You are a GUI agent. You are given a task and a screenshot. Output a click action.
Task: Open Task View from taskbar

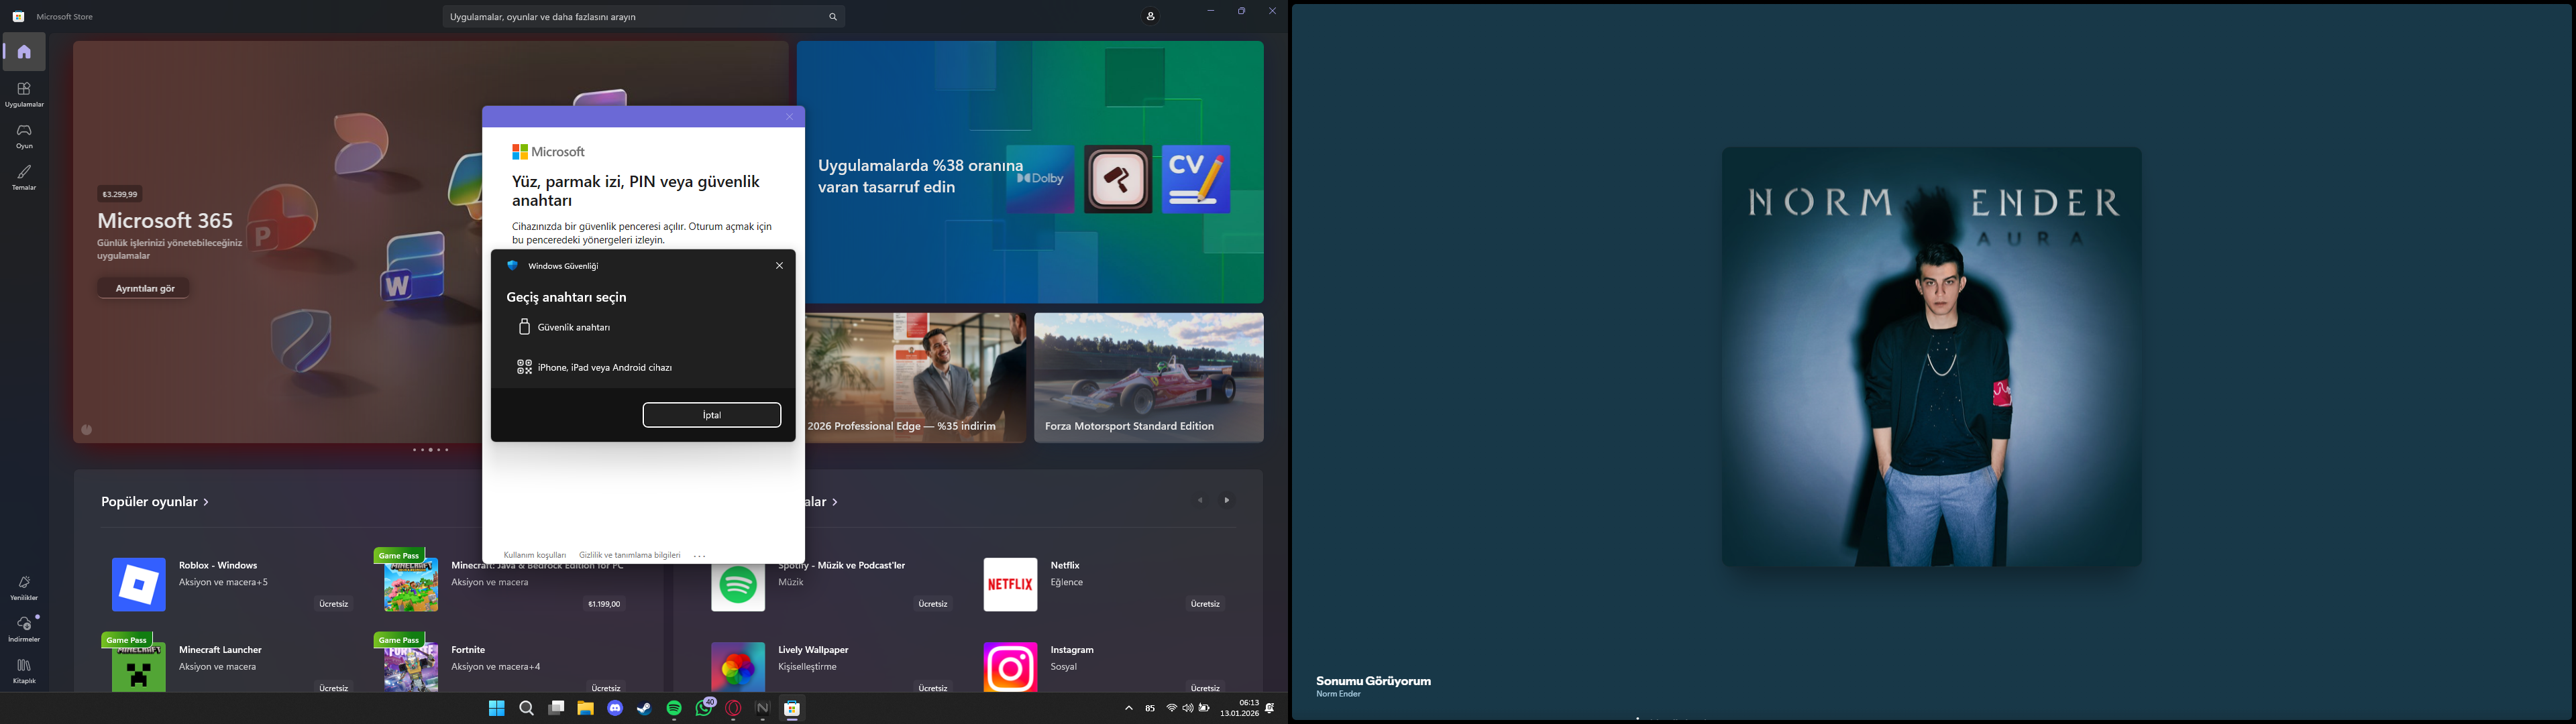coord(556,709)
